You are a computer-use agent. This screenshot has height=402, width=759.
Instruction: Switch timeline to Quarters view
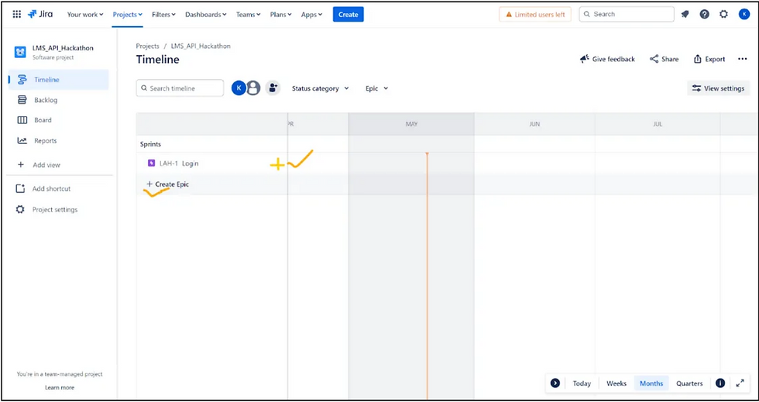click(689, 383)
